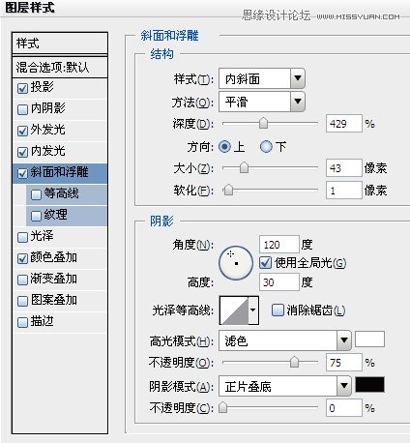
Task: Click the 大小 size slider handle
Action: (x=244, y=168)
